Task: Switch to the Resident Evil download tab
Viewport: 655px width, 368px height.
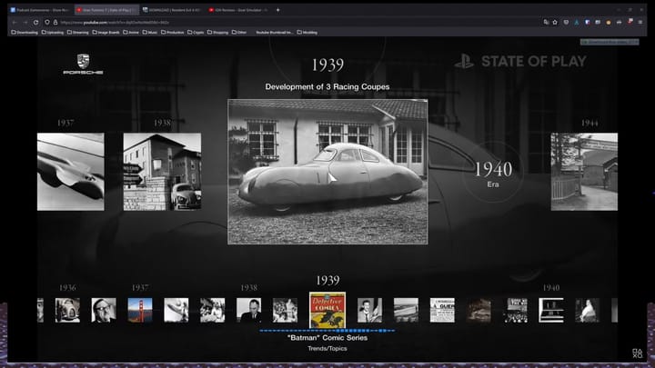Action: coord(172,10)
